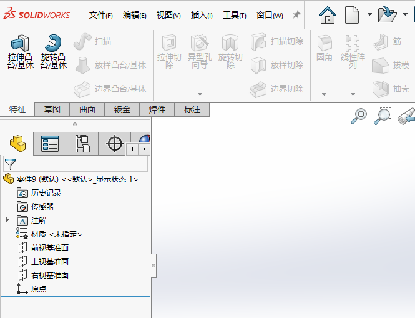Viewport: 415px width, 318px height.
Task: Click the tree filter funnel icon
Action: (10, 164)
